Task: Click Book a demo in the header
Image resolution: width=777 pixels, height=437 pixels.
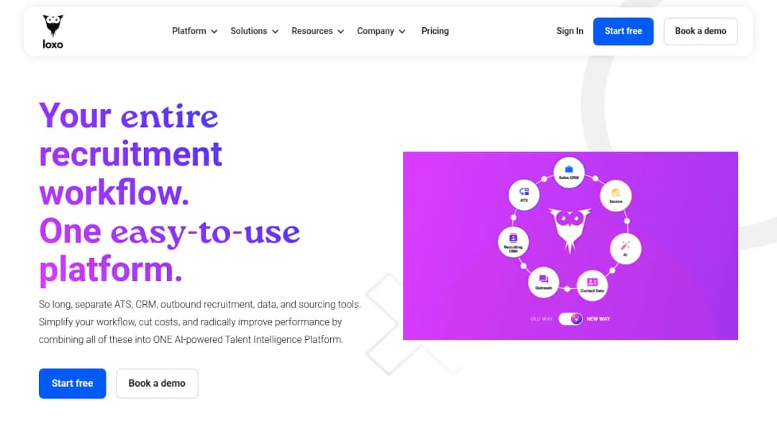Action: coord(701,31)
